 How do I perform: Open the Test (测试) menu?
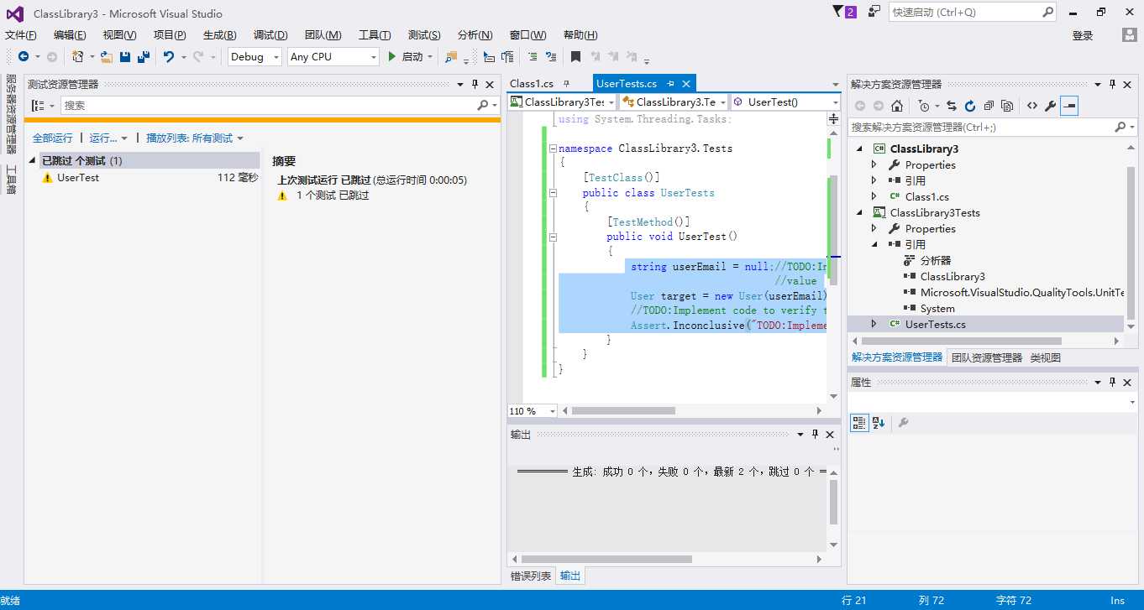424,34
